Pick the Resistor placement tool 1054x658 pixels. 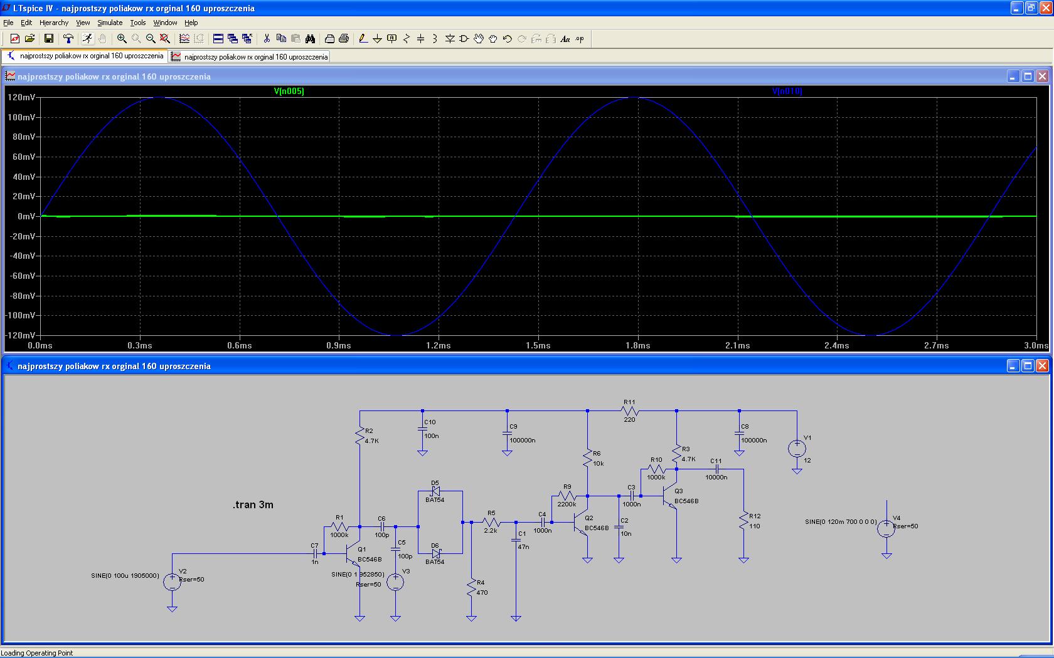click(406, 39)
